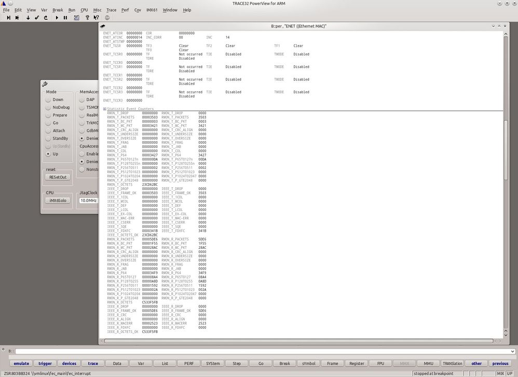Click the TRACE32 application logo icon
The height and width of the screenshot is (377, 518).
point(3,3)
